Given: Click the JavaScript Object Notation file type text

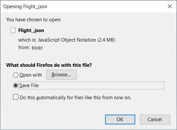Looking at the screenshot, I should click(x=67, y=40).
